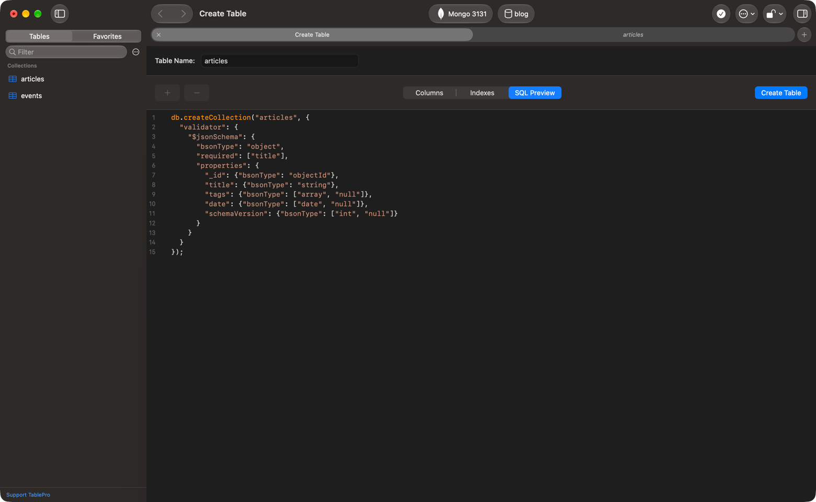The image size is (816, 502).
Task: Click the Create Table window title
Action: coord(223,14)
